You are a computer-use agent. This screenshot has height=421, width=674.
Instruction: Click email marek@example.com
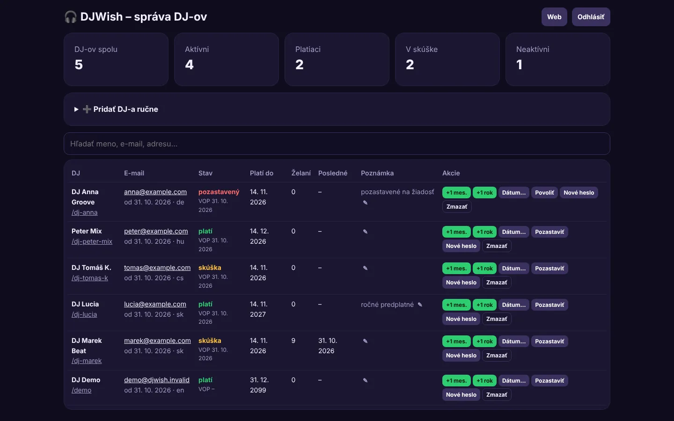(157, 341)
